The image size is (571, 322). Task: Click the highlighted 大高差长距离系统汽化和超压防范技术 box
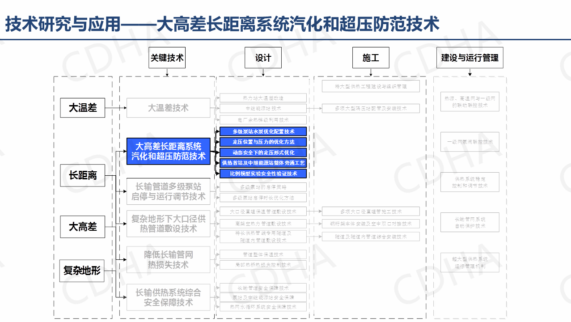168,151
